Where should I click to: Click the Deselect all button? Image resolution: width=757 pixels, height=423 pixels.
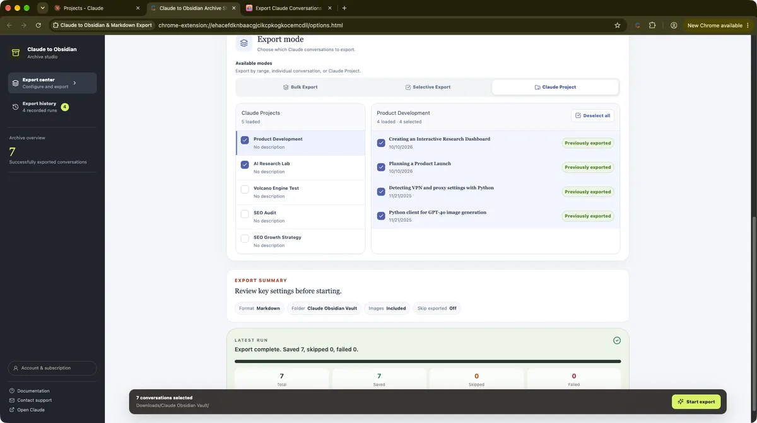click(592, 115)
